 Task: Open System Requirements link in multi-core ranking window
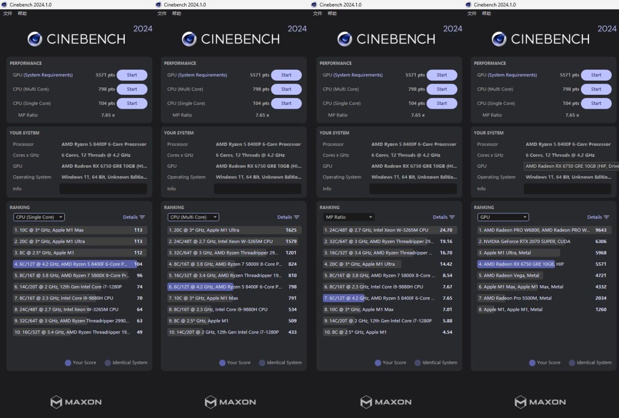[x=203, y=75]
